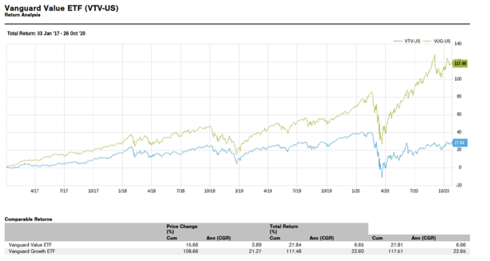The height and width of the screenshot is (261, 490).
Task: Click the 6.66 annualized cell
Action: point(460,245)
